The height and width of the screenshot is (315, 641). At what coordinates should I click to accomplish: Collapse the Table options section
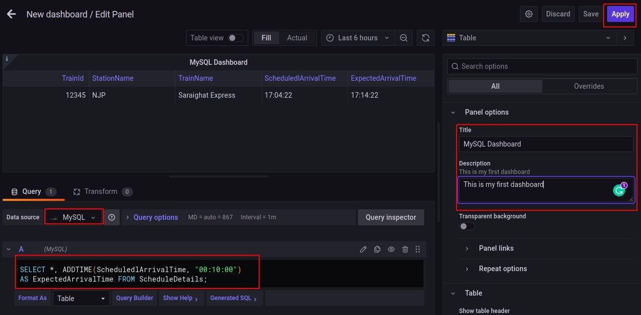click(x=453, y=293)
